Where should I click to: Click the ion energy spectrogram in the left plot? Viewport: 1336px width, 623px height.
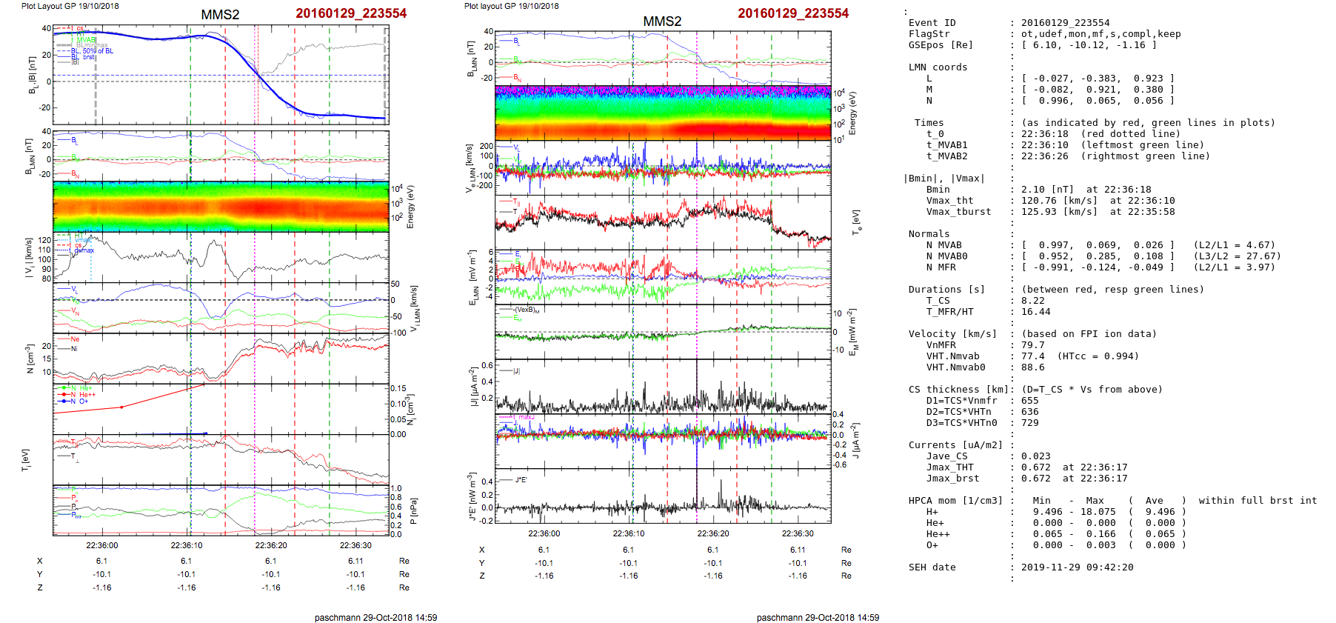pos(221,207)
